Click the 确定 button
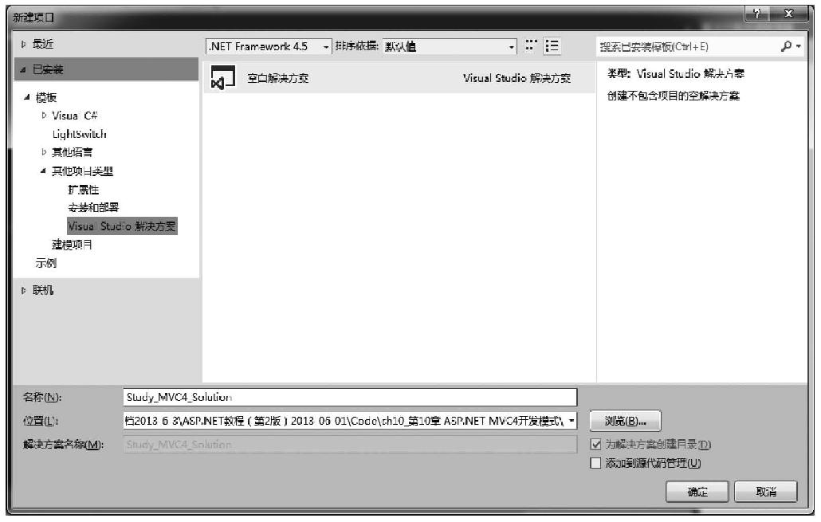 697,492
